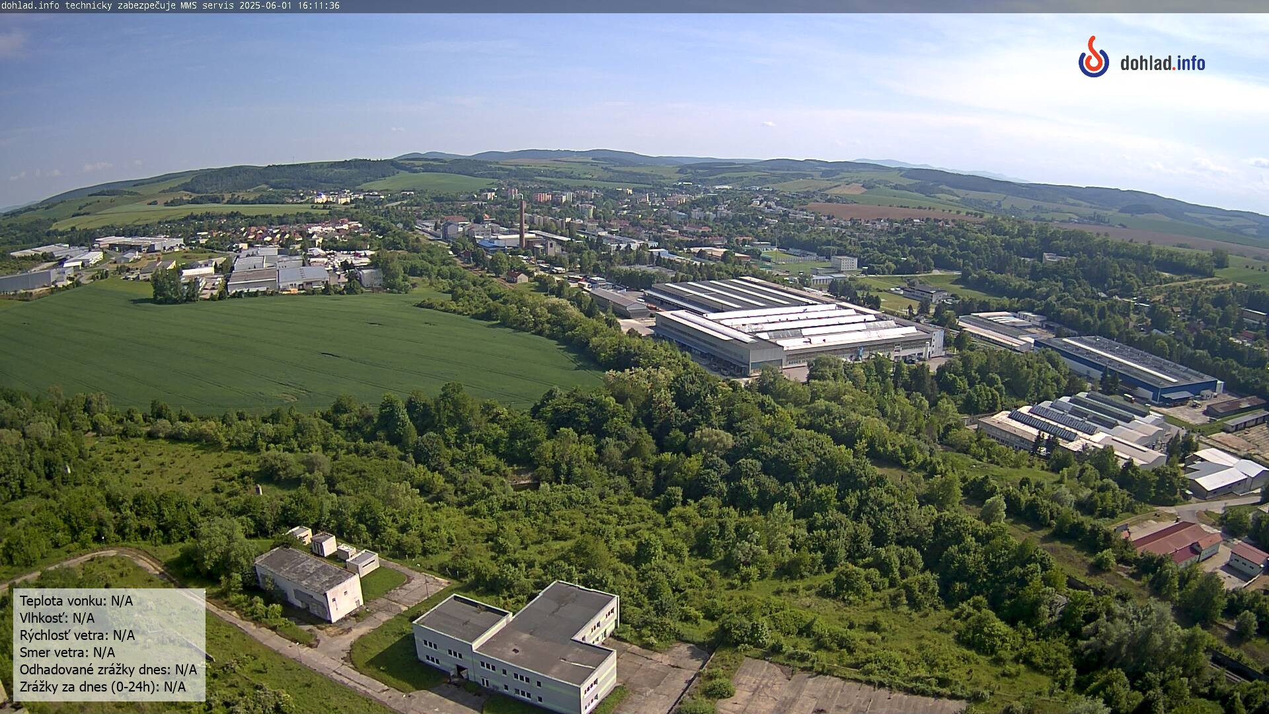
Task: Click the 'Zrážky za dnes (0-24h): N/A' line
Action: point(102,687)
